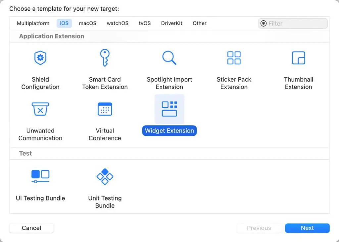Switch to the Multiplatform tab
The height and width of the screenshot is (242, 339).
pyautogui.click(x=33, y=23)
